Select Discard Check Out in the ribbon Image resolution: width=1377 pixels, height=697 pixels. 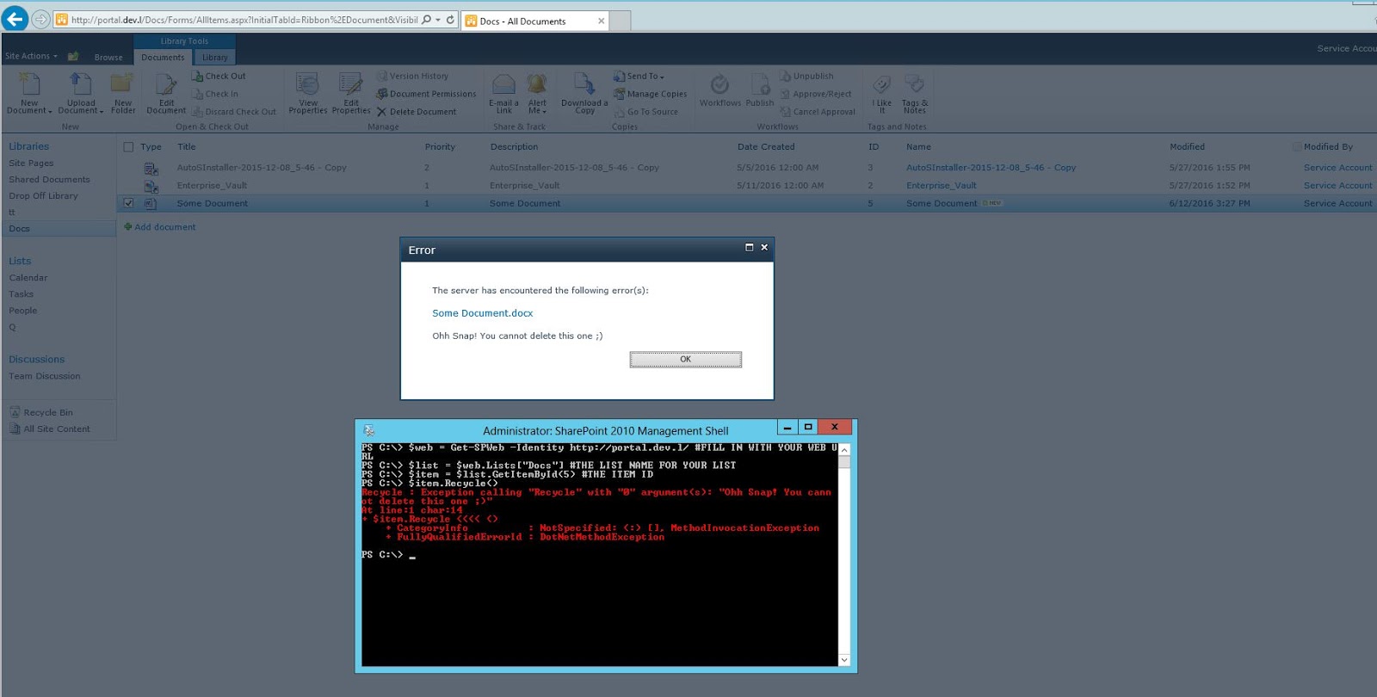[234, 112]
